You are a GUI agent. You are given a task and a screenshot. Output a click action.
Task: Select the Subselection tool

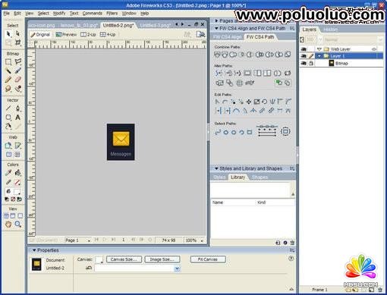pyautogui.click(x=17, y=33)
